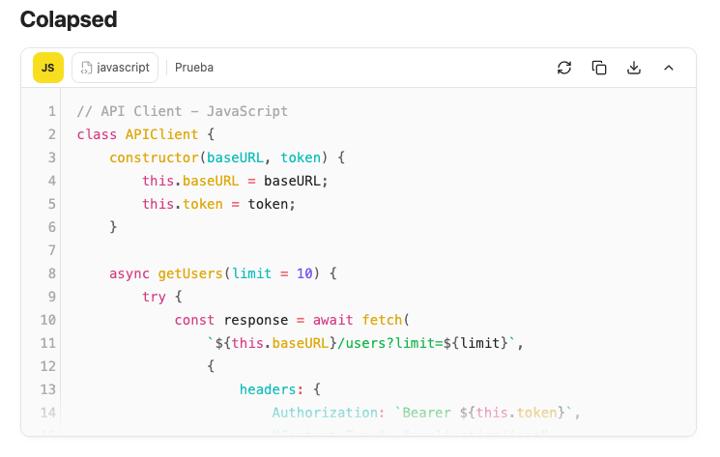Click the Prueba file title

point(194,68)
